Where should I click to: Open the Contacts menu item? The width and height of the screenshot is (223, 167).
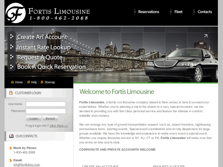click(205, 12)
